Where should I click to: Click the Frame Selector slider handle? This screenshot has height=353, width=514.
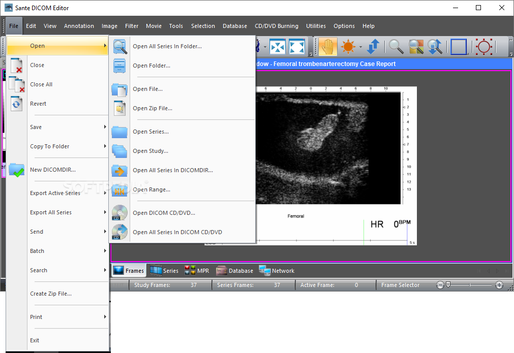(x=448, y=284)
